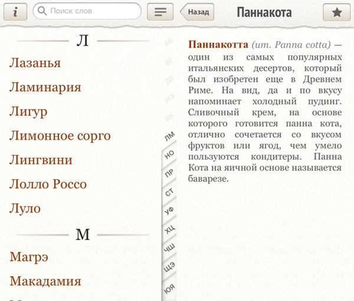
Task: Open the list menu icon
Action: 160,12
